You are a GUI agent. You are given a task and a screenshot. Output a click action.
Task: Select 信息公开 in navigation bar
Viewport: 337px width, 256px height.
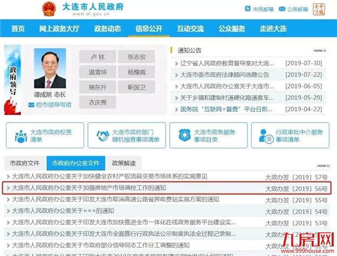pyautogui.click(x=149, y=29)
